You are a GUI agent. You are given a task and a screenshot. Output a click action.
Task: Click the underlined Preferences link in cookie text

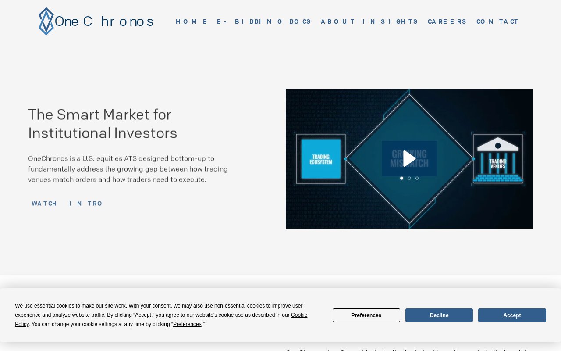187,324
